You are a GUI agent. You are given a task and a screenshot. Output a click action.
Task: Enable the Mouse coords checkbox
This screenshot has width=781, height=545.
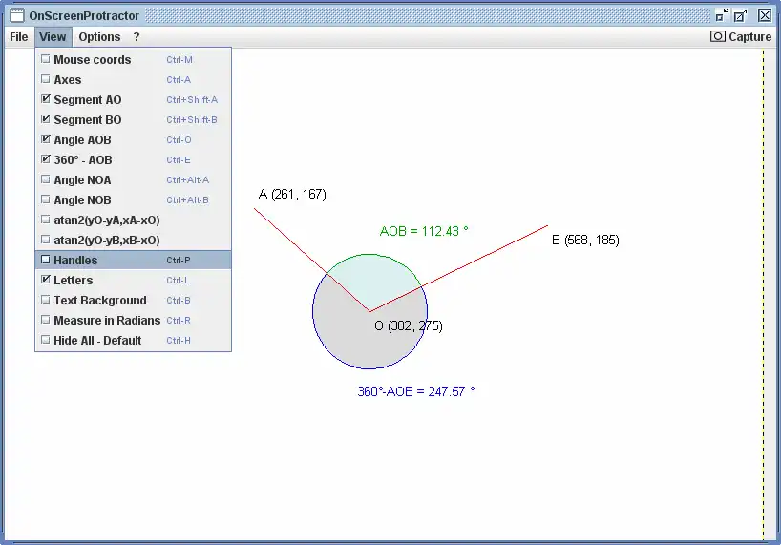[45, 59]
